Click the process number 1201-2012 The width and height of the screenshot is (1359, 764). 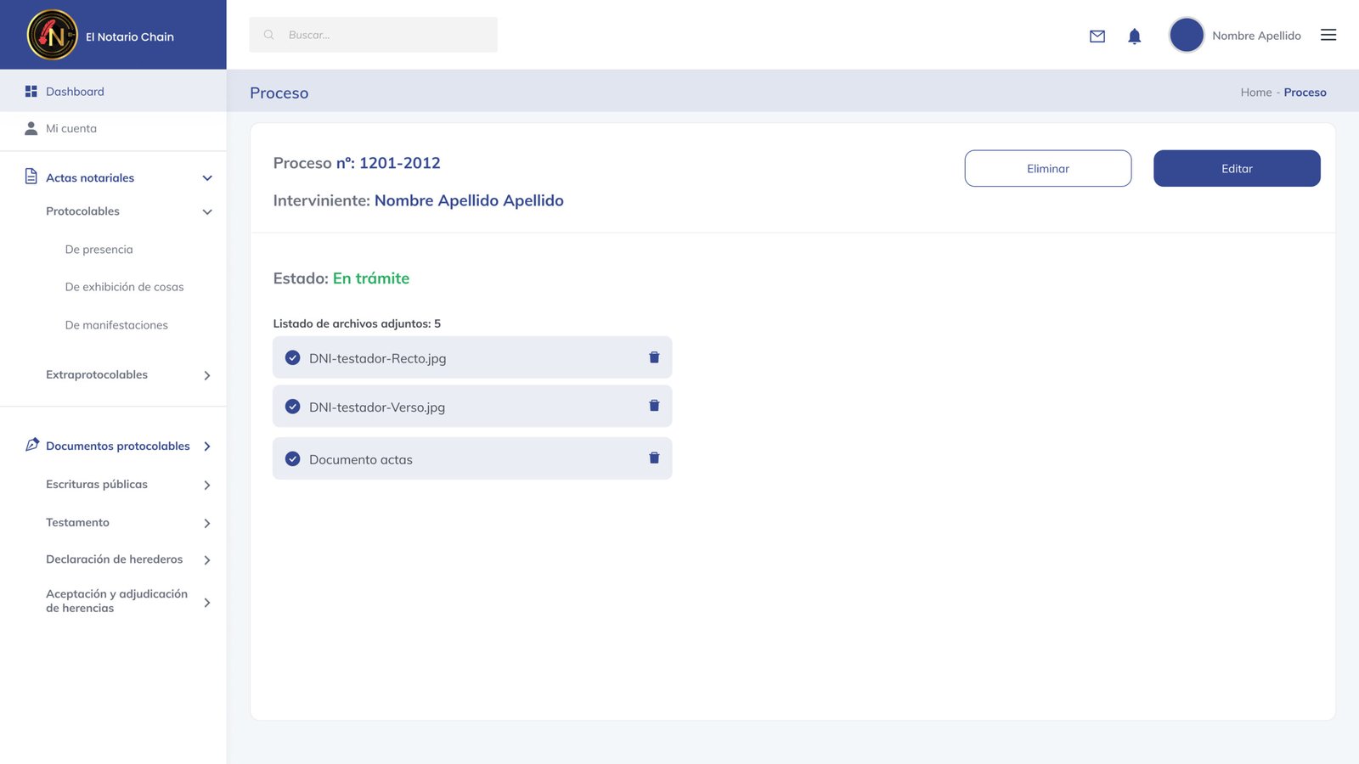(x=399, y=163)
